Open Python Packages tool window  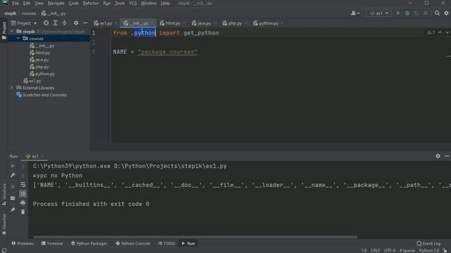tap(89, 244)
